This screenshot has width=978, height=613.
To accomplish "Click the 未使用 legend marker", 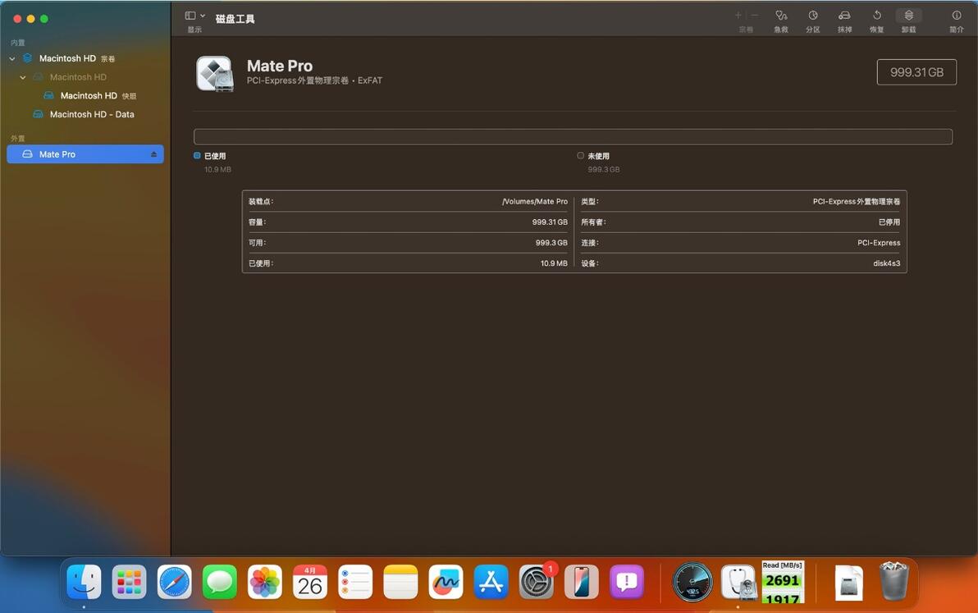I will point(581,156).
